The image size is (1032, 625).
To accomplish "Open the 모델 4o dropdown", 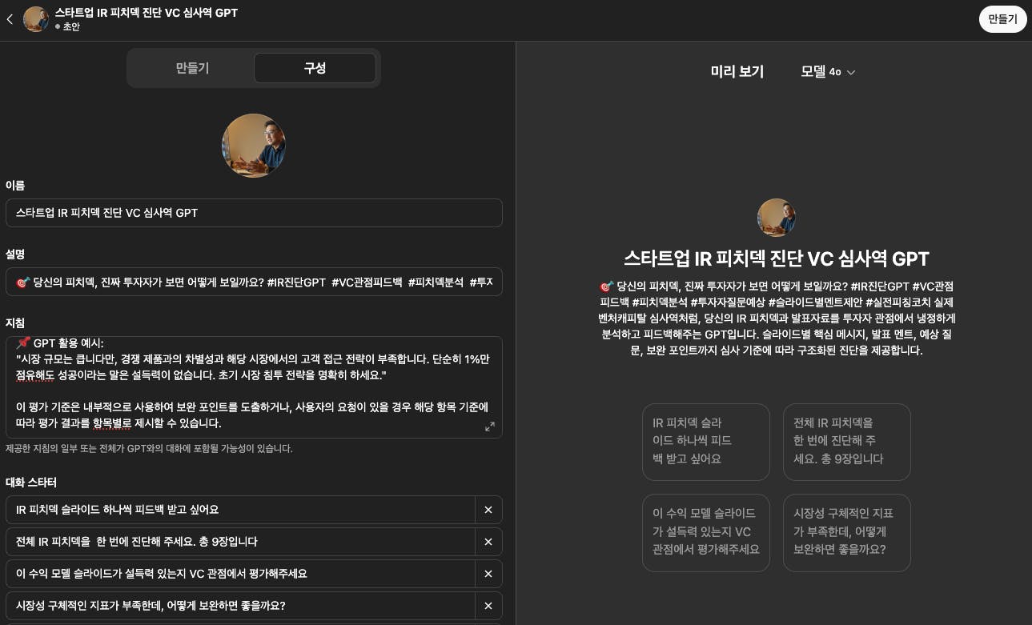I will [829, 71].
